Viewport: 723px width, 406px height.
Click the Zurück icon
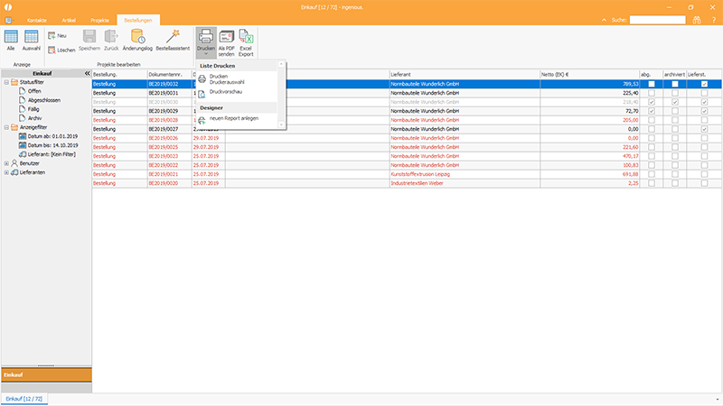tap(111, 40)
